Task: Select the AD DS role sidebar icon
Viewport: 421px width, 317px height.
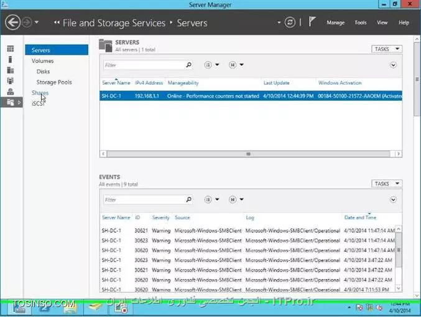Action: (11, 81)
